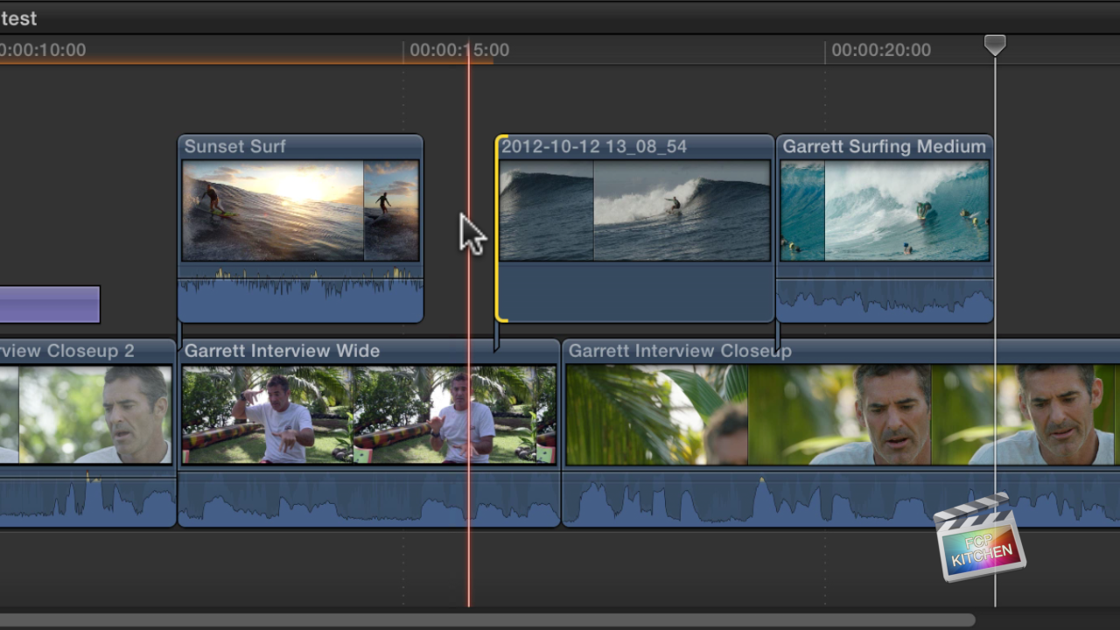
Task: Select the Garrett Interview Wide clip
Action: (x=367, y=411)
